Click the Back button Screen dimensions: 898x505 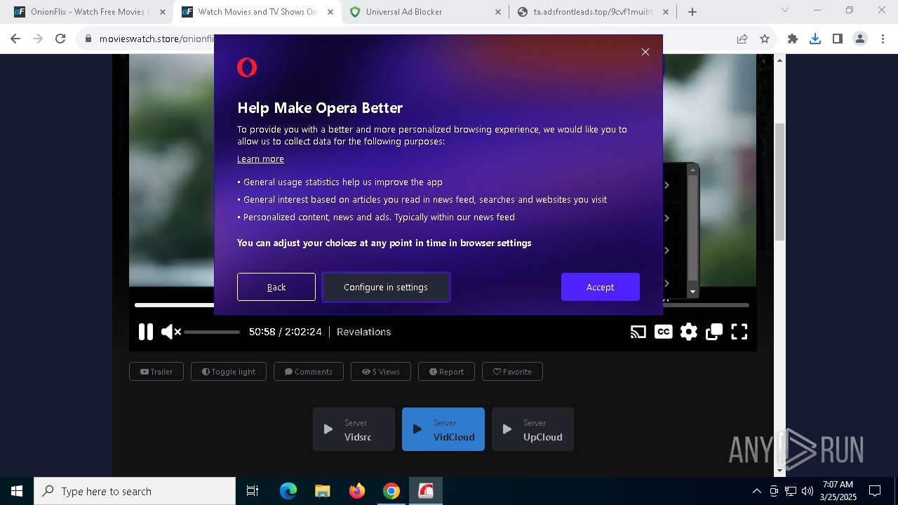276,287
